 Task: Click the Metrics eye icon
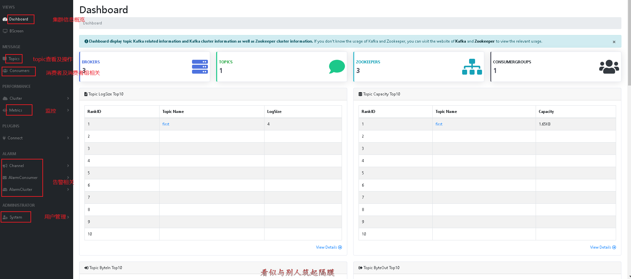(5, 110)
